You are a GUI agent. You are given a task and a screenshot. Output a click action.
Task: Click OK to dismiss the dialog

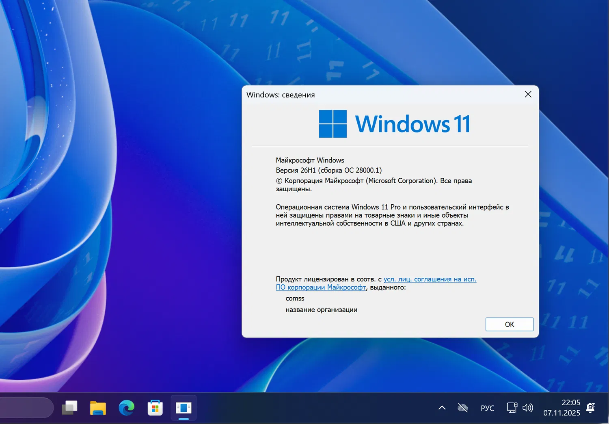click(510, 324)
